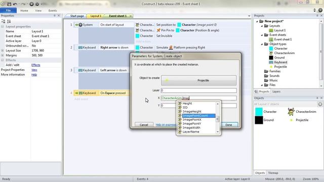This screenshot has height=182, width=324.
Task: Click the Save icon in title bar
Action: [9, 4]
